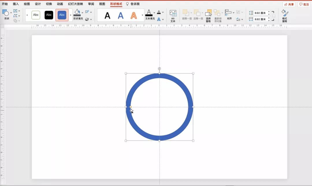Click the 批注 comments button
The width and height of the screenshot is (312, 186).
point(304,4)
